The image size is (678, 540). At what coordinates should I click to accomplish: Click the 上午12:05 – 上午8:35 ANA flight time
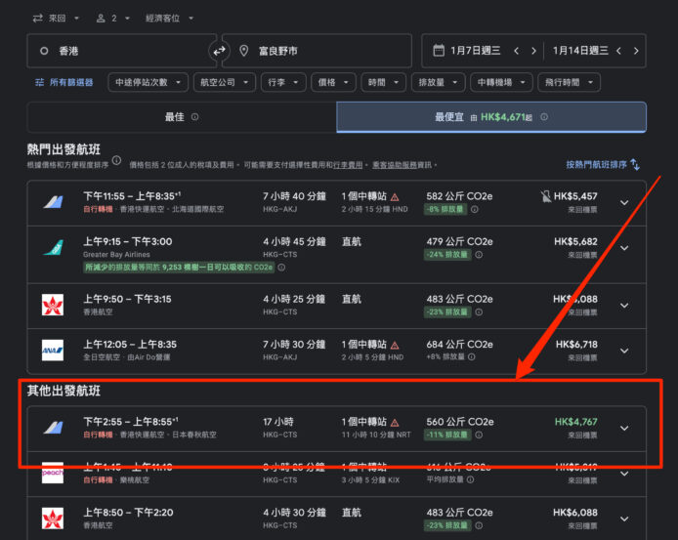coord(130,345)
